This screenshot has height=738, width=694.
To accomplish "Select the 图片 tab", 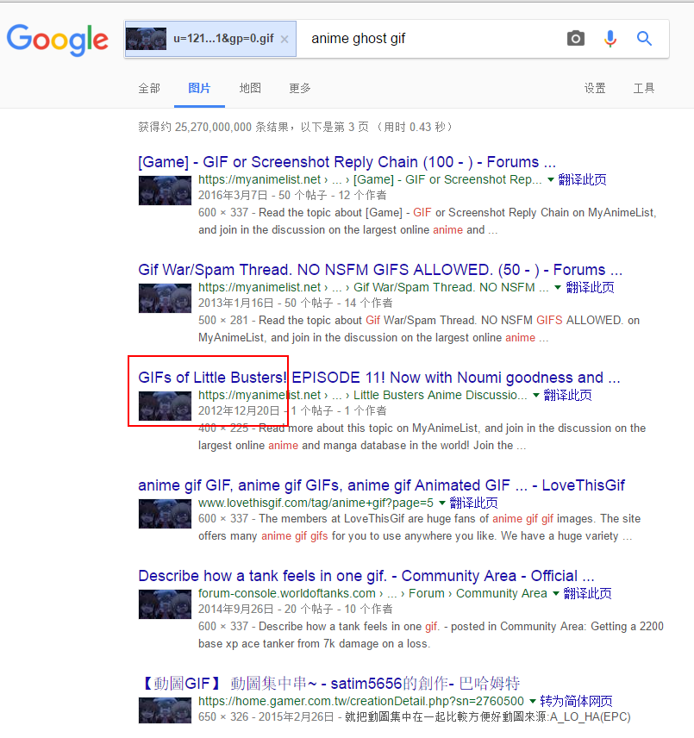I will [199, 88].
